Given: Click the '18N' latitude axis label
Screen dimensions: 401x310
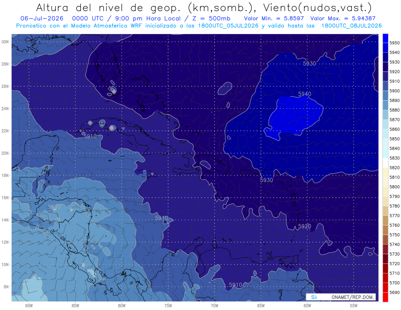Looking at the screenshot, I should (5, 175).
